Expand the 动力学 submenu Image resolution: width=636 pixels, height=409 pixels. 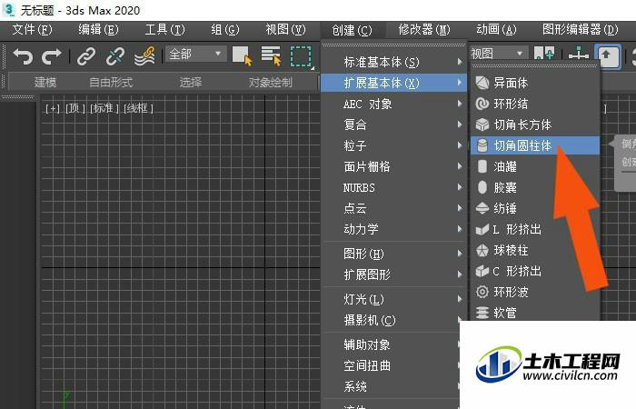[x=393, y=229]
